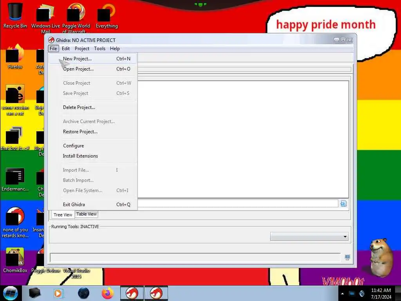The width and height of the screenshot is (401, 301).
Task: Open the Tools menu
Action: 99,48
